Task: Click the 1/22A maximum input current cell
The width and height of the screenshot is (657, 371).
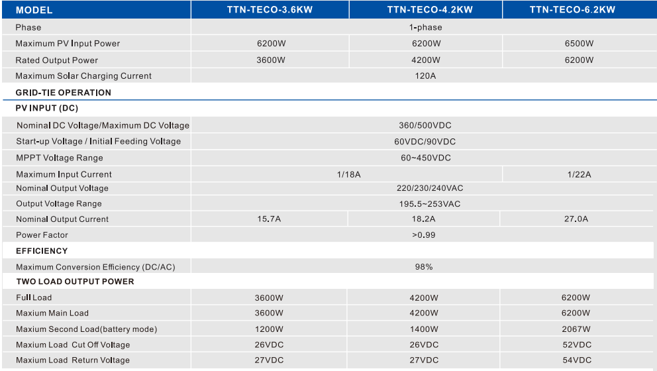Action: pyautogui.click(x=579, y=174)
